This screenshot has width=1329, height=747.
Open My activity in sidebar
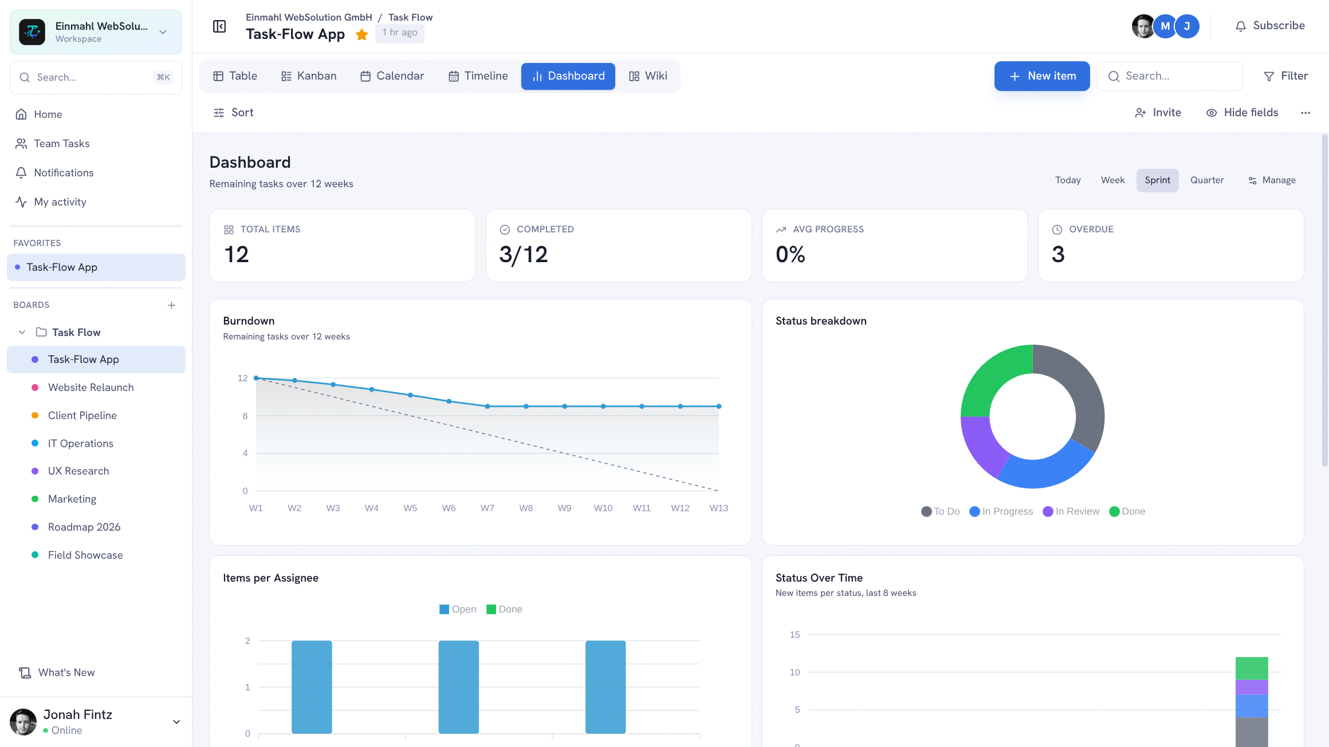pyautogui.click(x=96, y=202)
